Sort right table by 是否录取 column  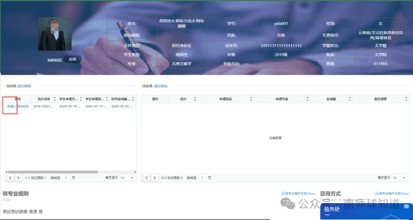406,99
